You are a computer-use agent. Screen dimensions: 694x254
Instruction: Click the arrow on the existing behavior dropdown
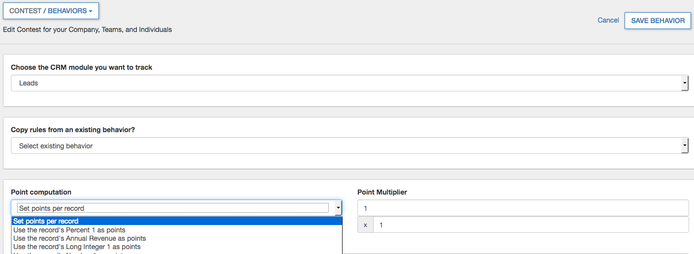point(685,146)
